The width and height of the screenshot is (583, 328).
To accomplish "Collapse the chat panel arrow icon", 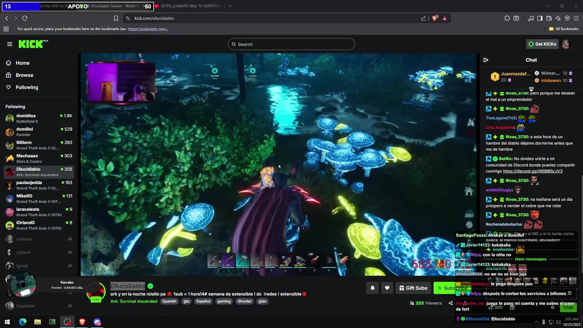I will [486, 60].
